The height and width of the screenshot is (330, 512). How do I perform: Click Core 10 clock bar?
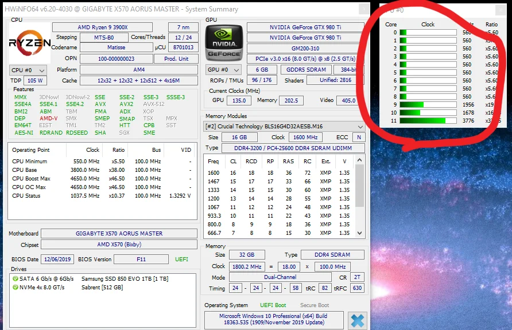click(x=428, y=112)
